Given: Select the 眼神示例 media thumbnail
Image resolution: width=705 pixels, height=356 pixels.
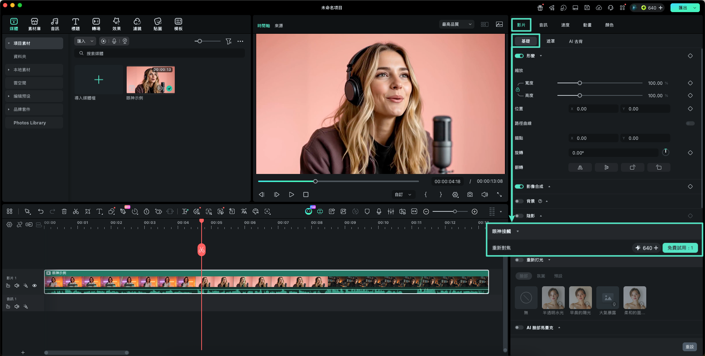Looking at the screenshot, I should point(151,80).
